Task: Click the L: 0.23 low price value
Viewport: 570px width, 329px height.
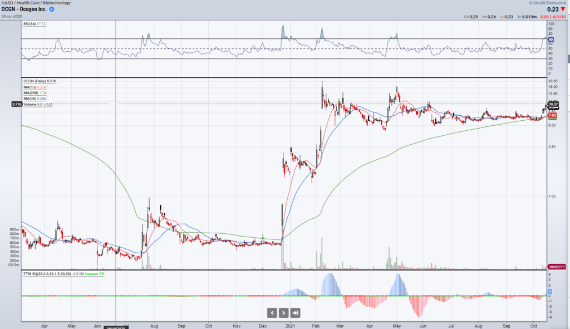Action: (x=507, y=17)
